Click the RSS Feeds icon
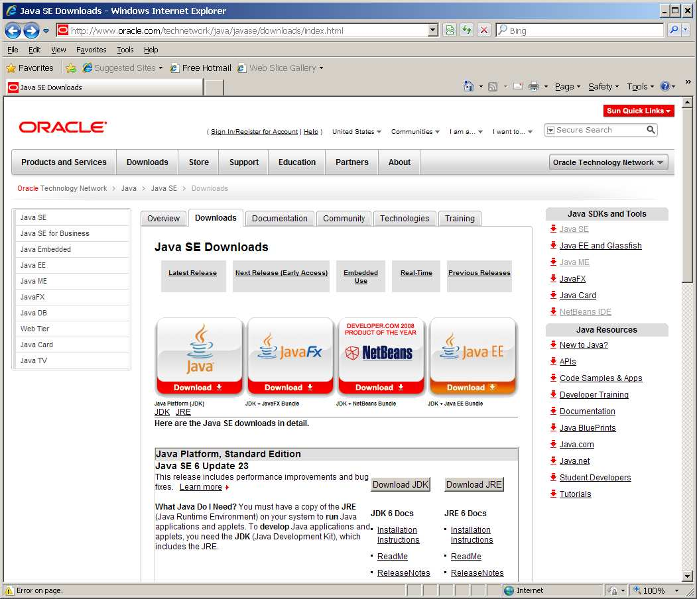This screenshot has height=599, width=697. (x=493, y=87)
